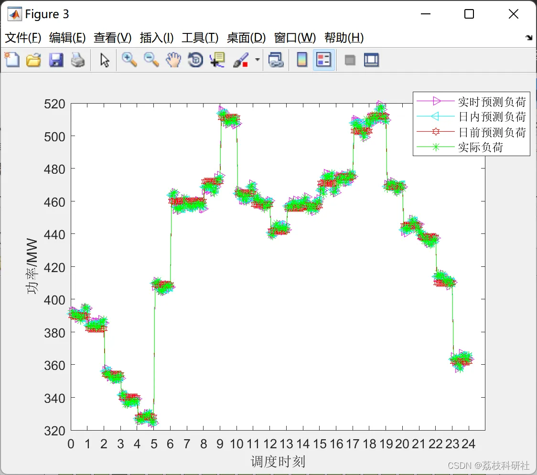
Task: Open the 帮助(H) menu
Action: (x=344, y=37)
